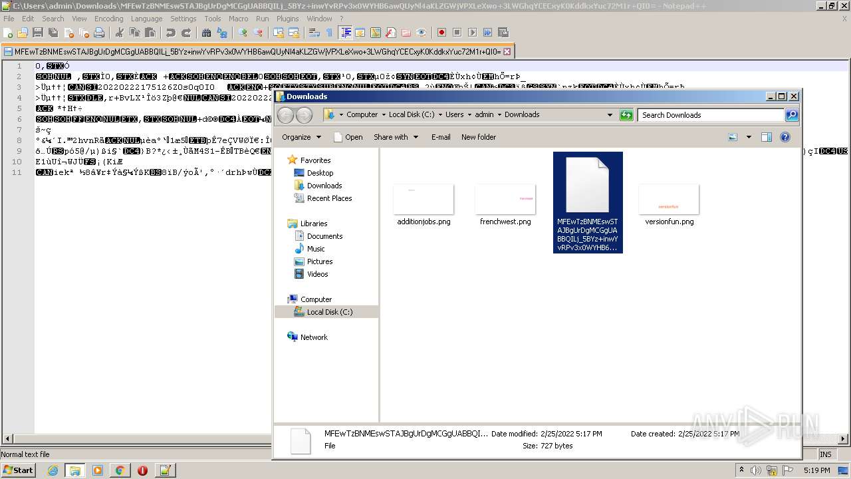The image size is (851, 479).
Task: Click the Undo arrow icon
Action: pyautogui.click(x=172, y=33)
